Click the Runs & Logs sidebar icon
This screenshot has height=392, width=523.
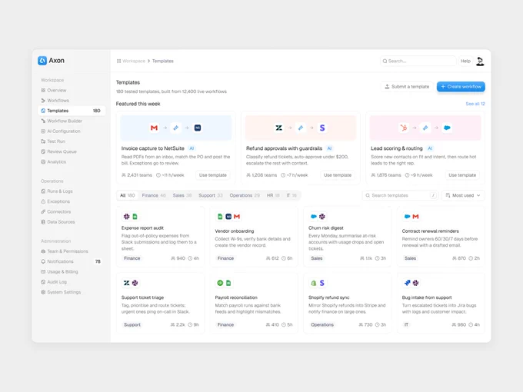pos(43,191)
